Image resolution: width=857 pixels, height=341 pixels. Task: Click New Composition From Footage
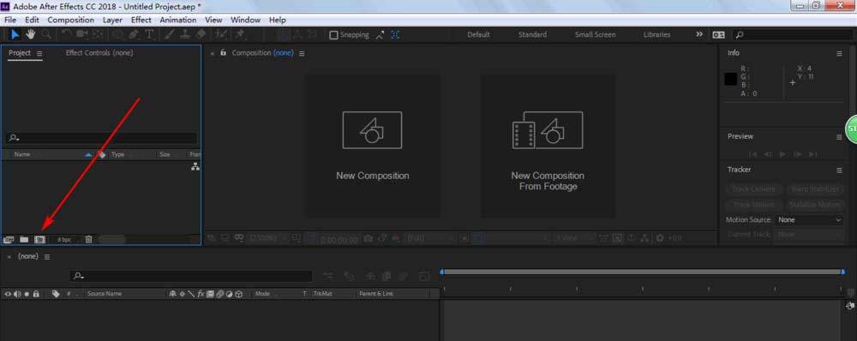[x=548, y=146]
